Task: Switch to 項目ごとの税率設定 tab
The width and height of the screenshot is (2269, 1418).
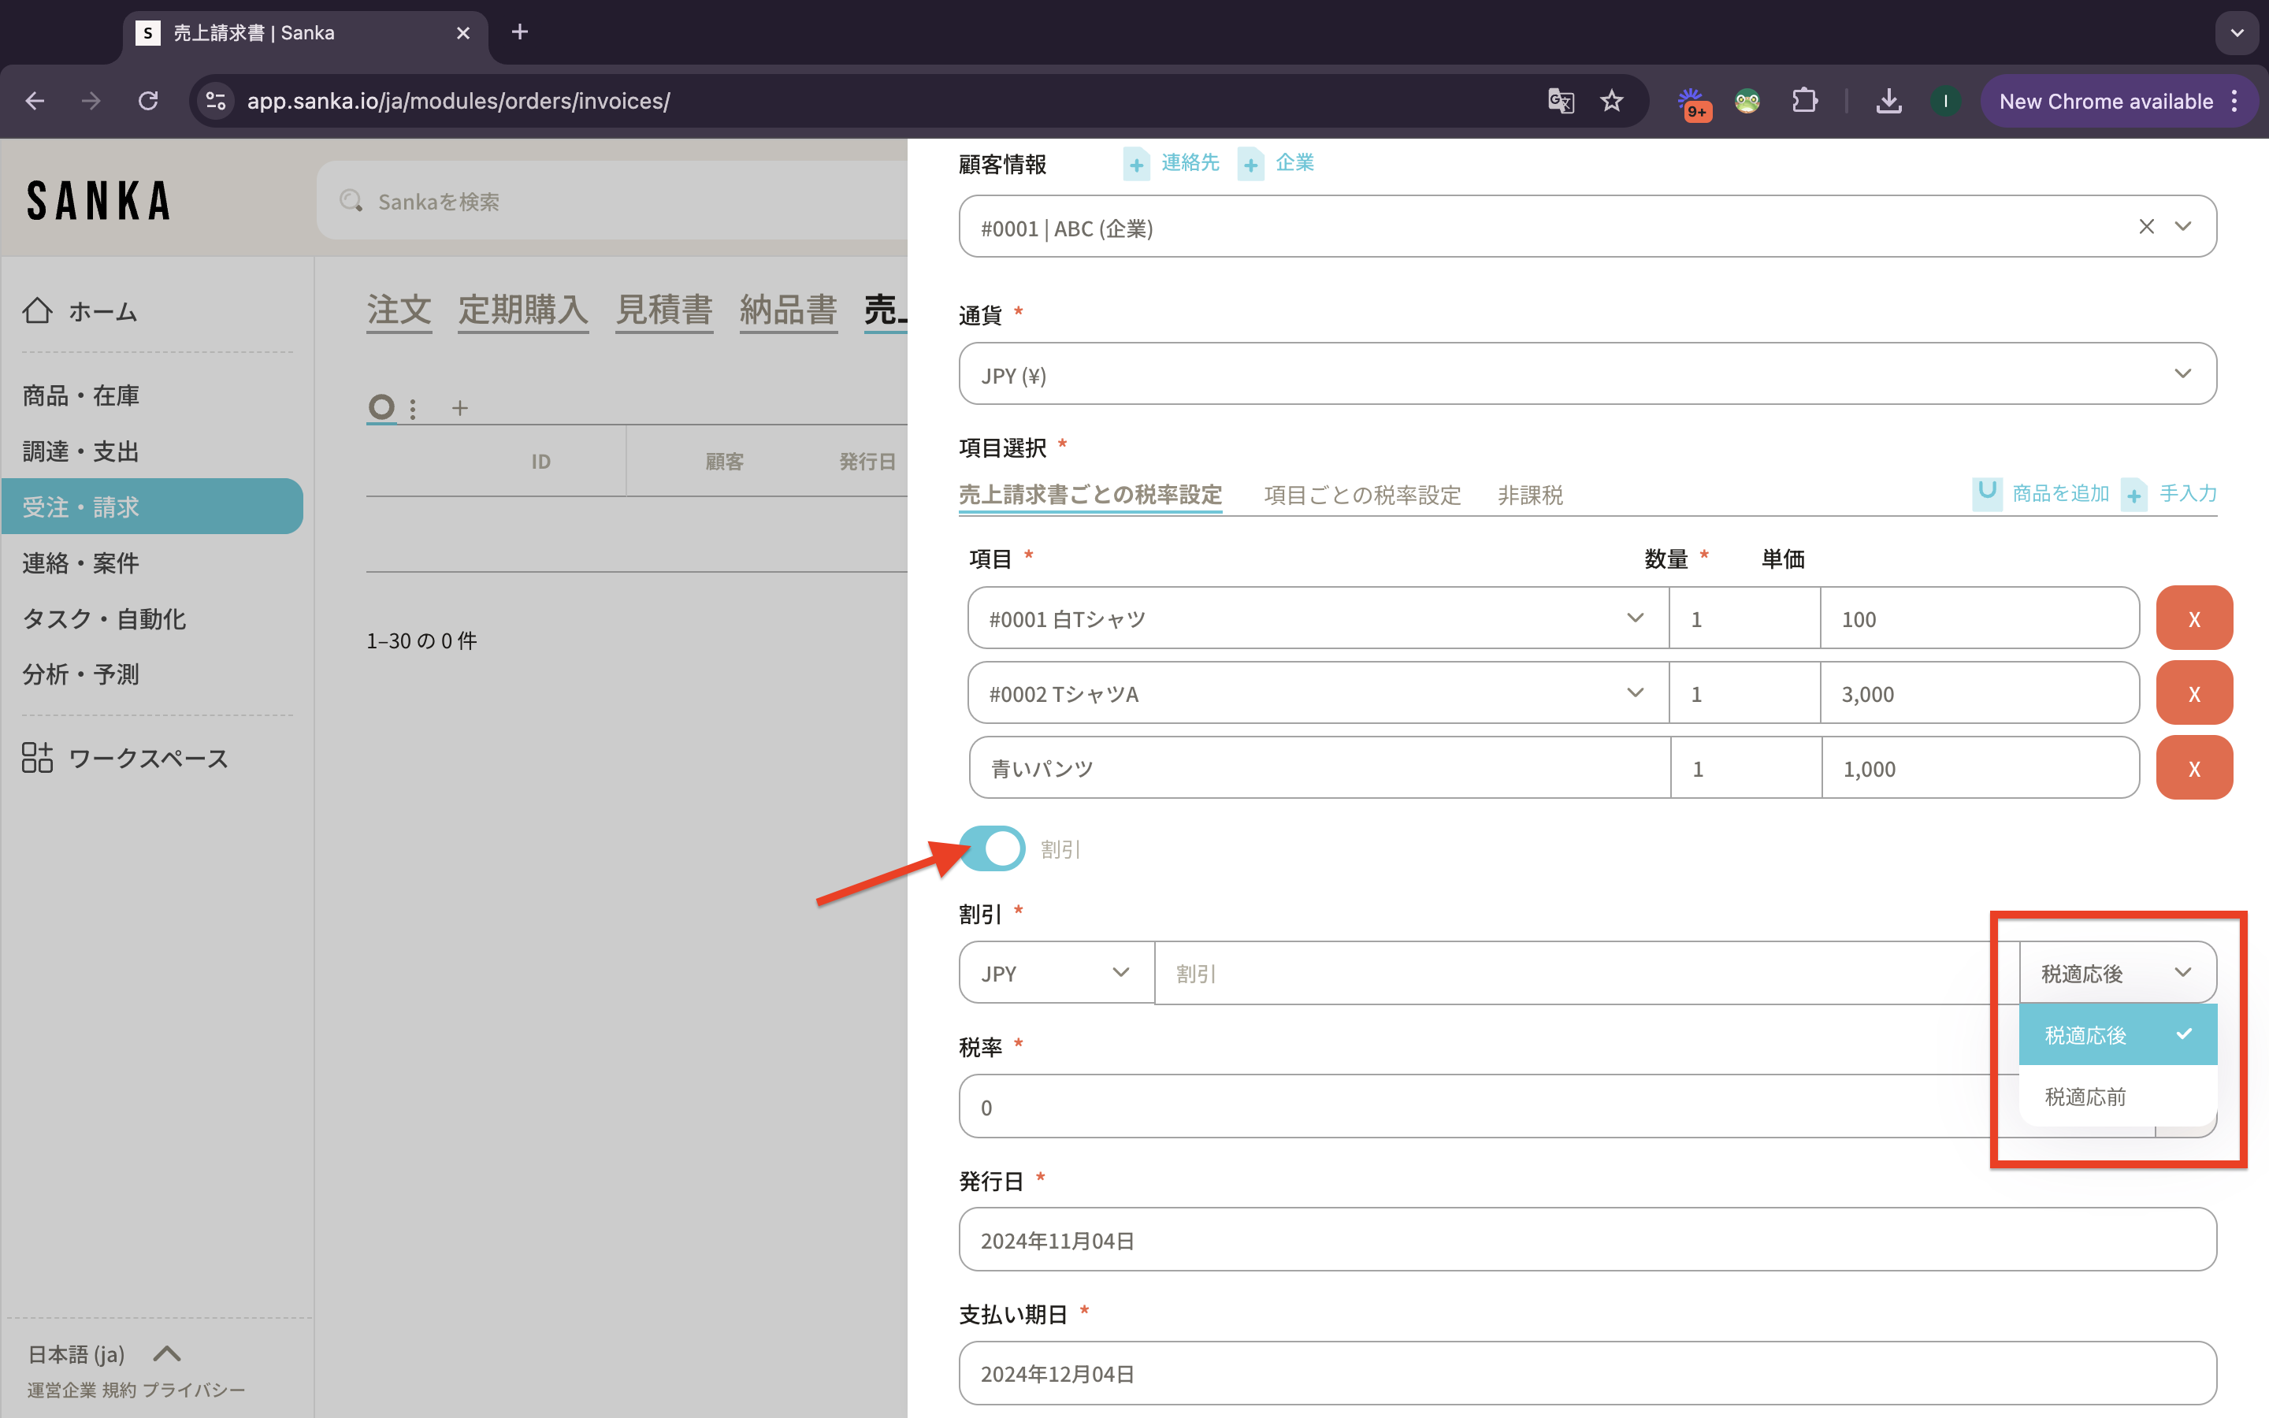Action: click(x=1361, y=496)
